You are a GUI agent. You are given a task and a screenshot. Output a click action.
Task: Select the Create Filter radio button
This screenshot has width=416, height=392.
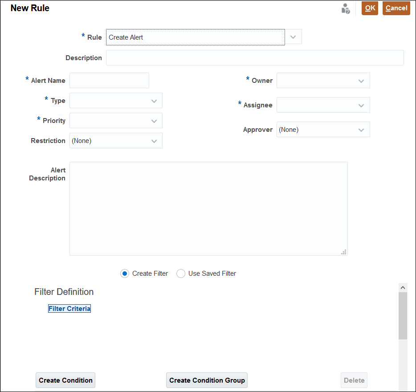pos(125,274)
